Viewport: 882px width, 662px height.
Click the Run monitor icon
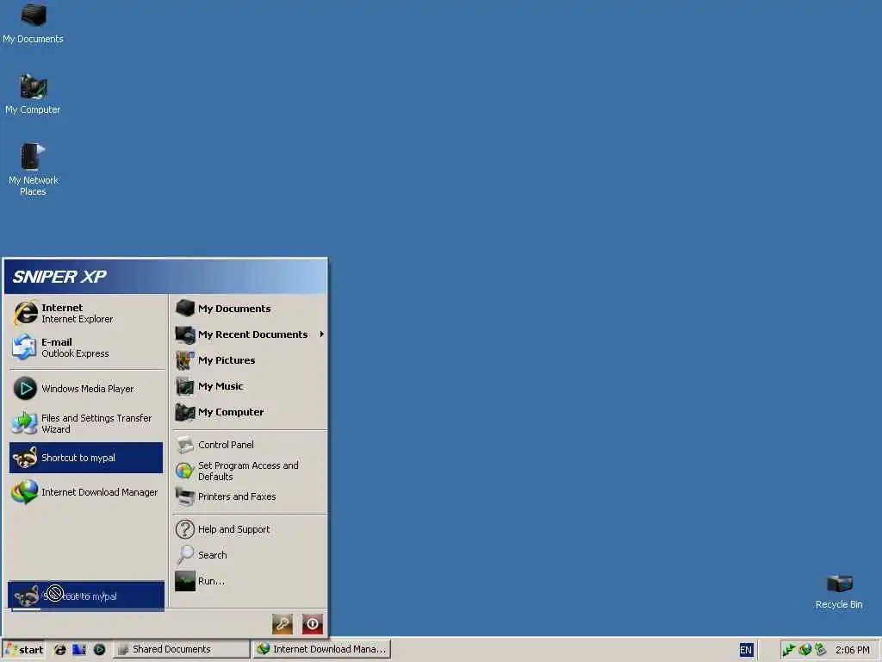(185, 581)
